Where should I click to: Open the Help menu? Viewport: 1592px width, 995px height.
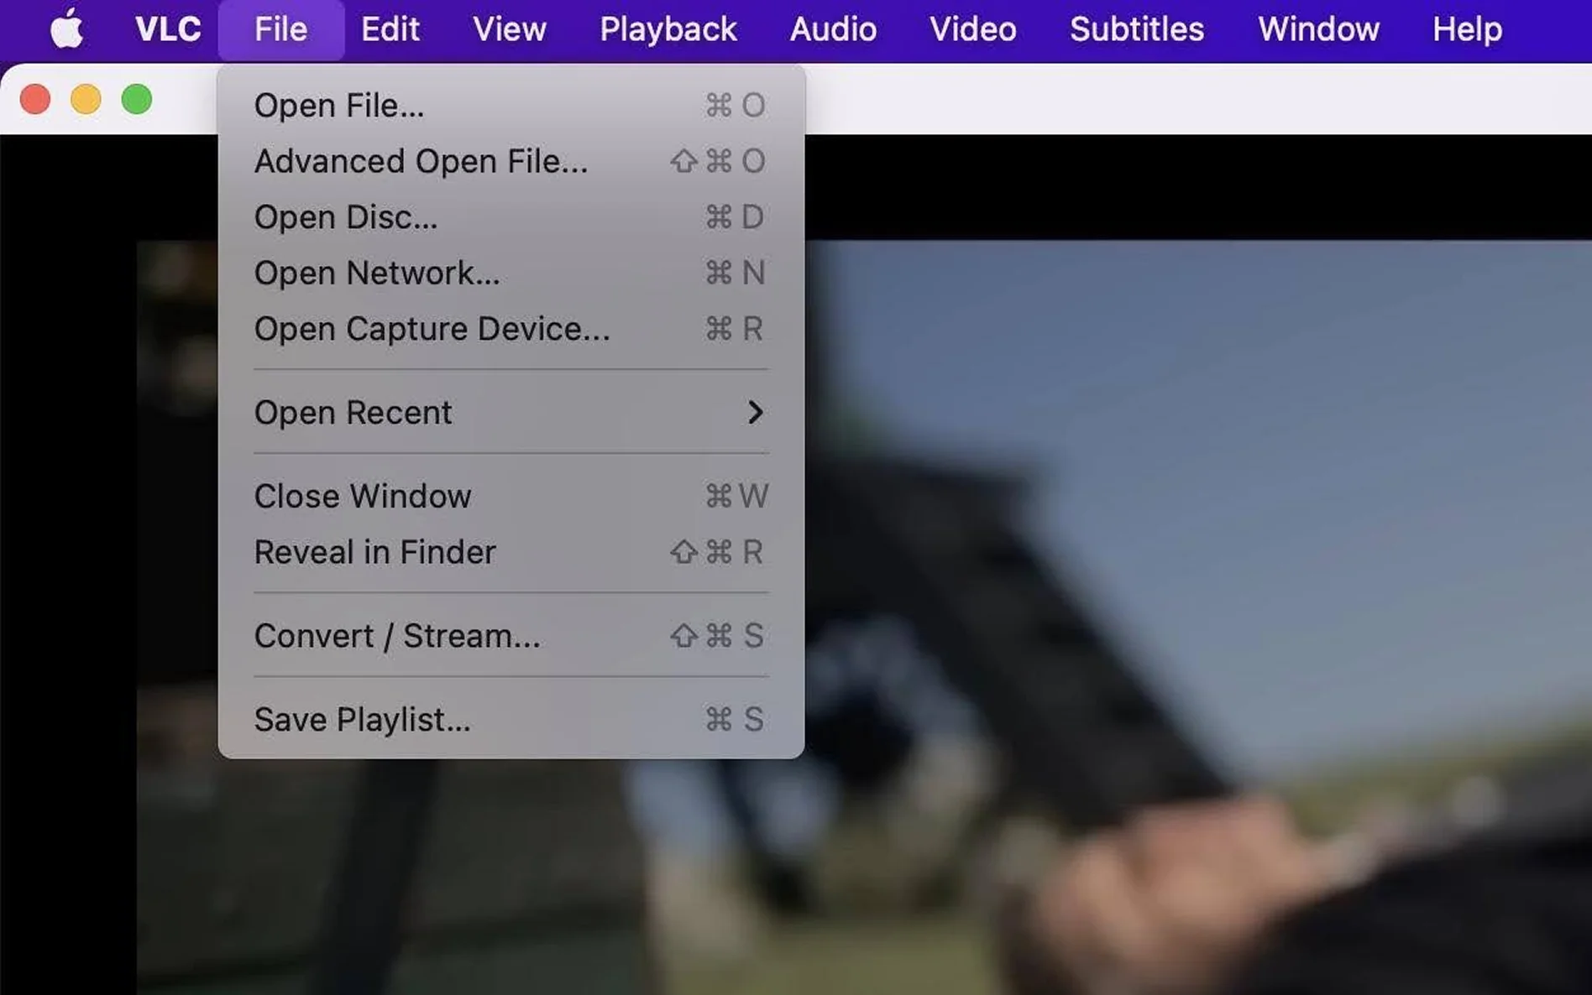click(1467, 29)
